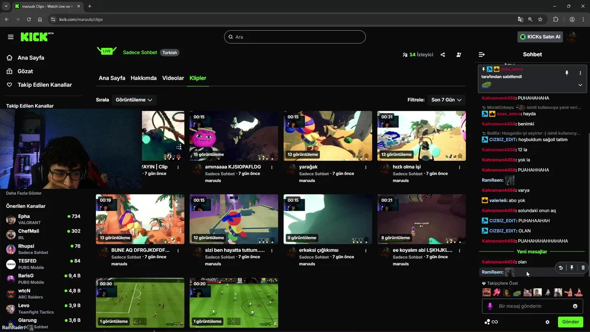Play the 'erkeksi çığlıkımsı' clip thumbnail

pos(328,219)
